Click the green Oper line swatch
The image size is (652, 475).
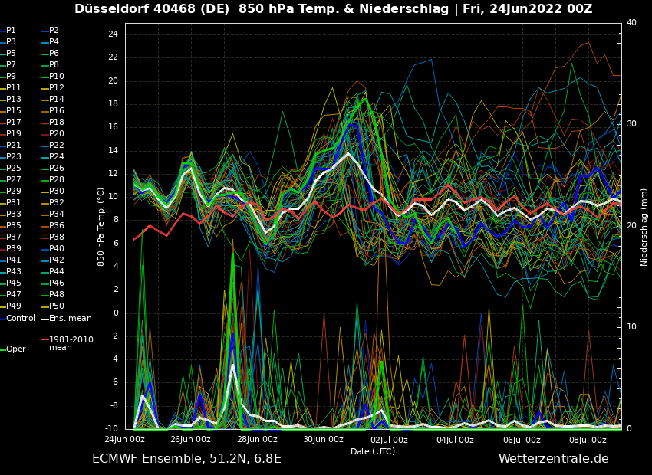click(3, 349)
